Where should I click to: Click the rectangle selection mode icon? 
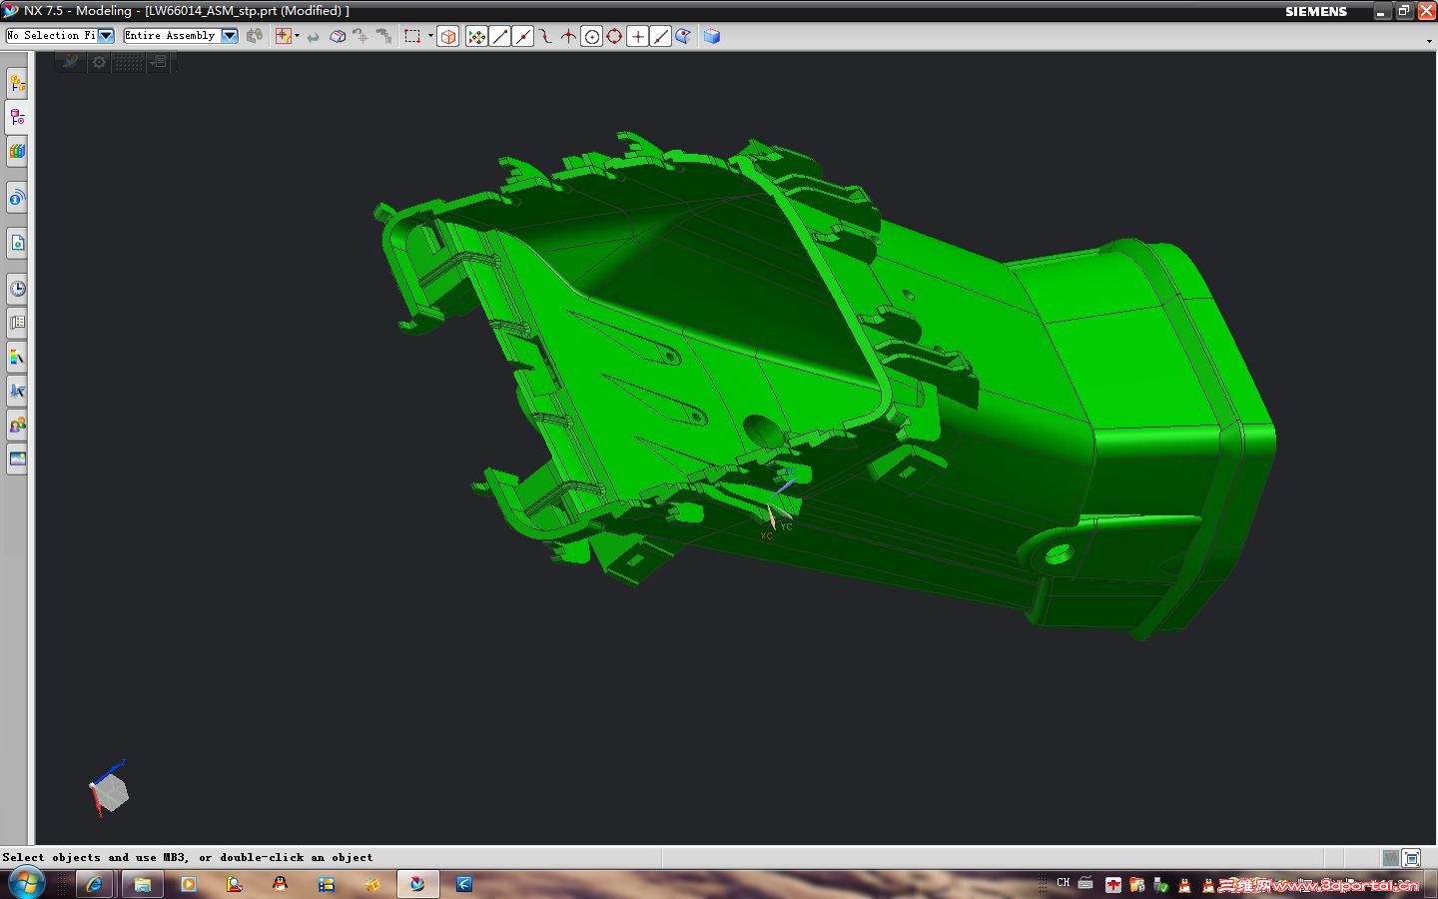[x=412, y=36]
